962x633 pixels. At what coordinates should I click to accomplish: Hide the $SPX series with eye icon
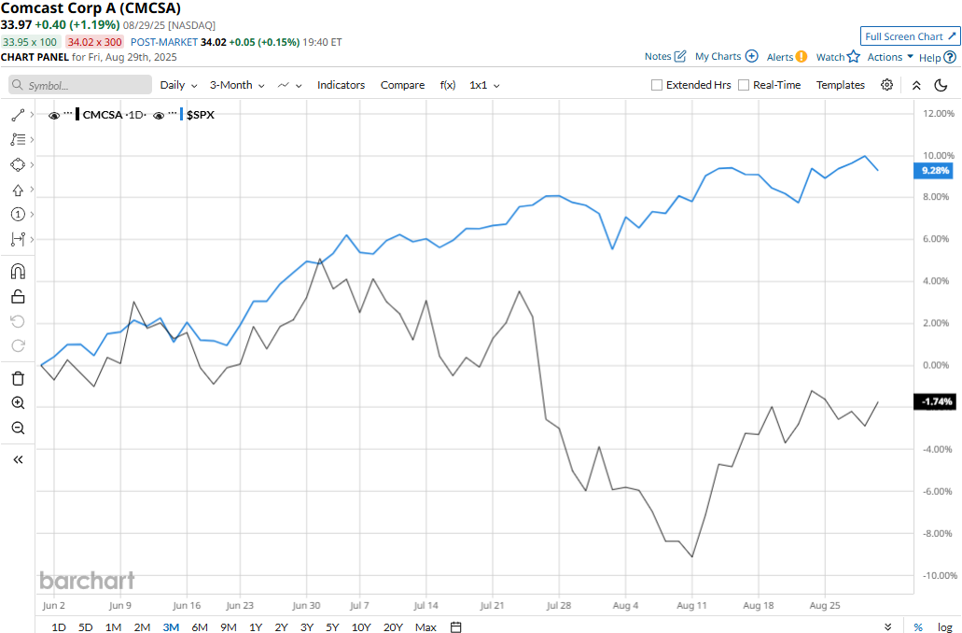(159, 116)
